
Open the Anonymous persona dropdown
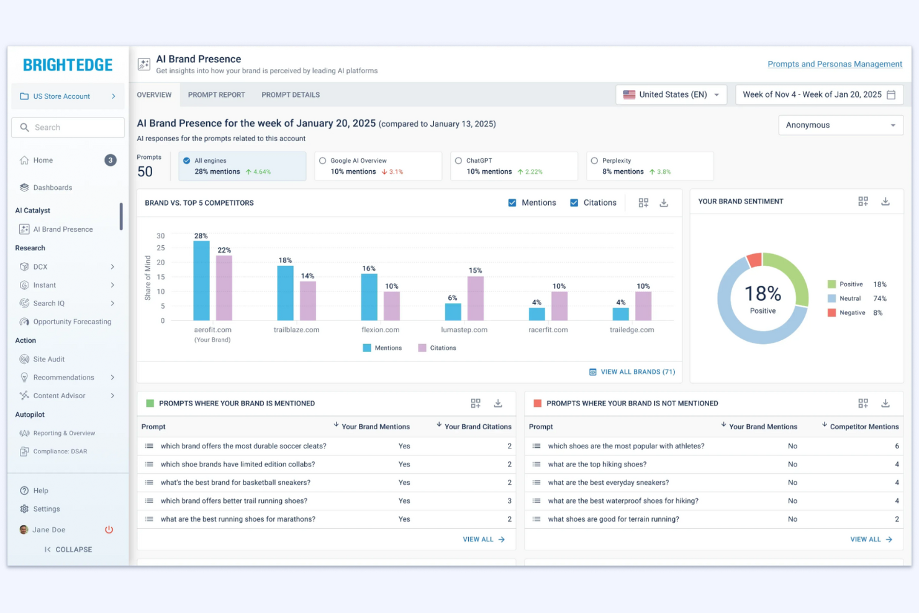click(840, 125)
